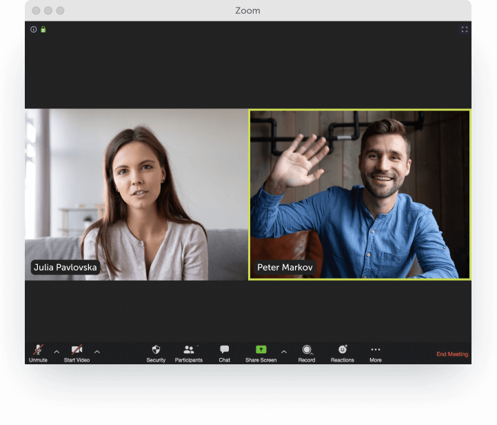Open the More options menu

(376, 353)
